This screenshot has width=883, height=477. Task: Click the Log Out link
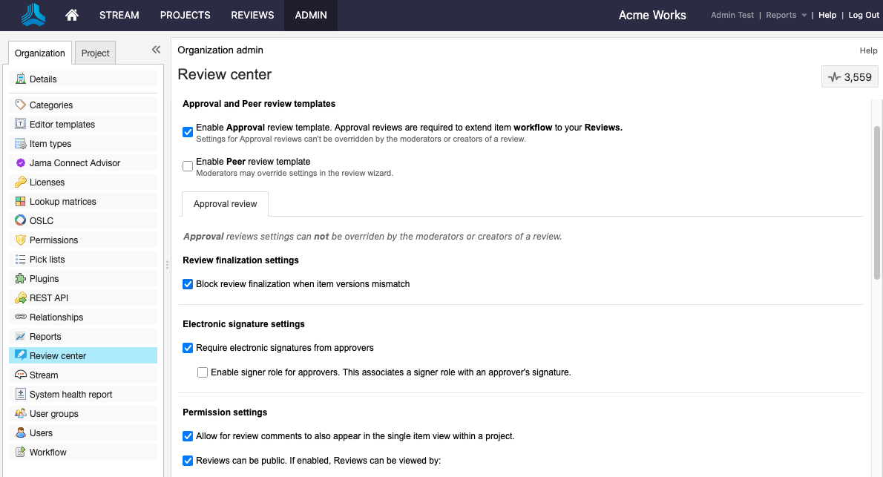(x=864, y=15)
